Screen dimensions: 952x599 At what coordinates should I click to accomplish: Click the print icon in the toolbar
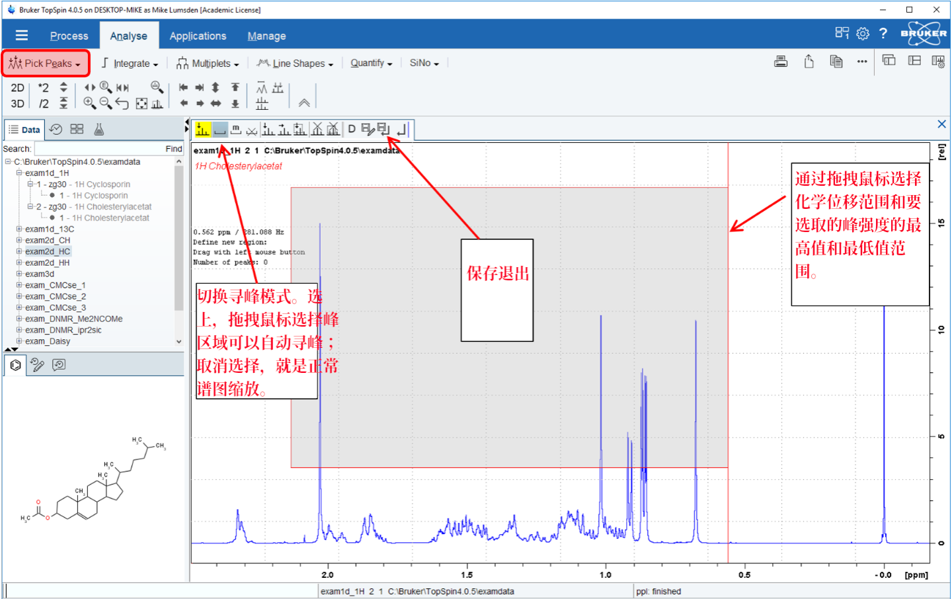point(781,62)
